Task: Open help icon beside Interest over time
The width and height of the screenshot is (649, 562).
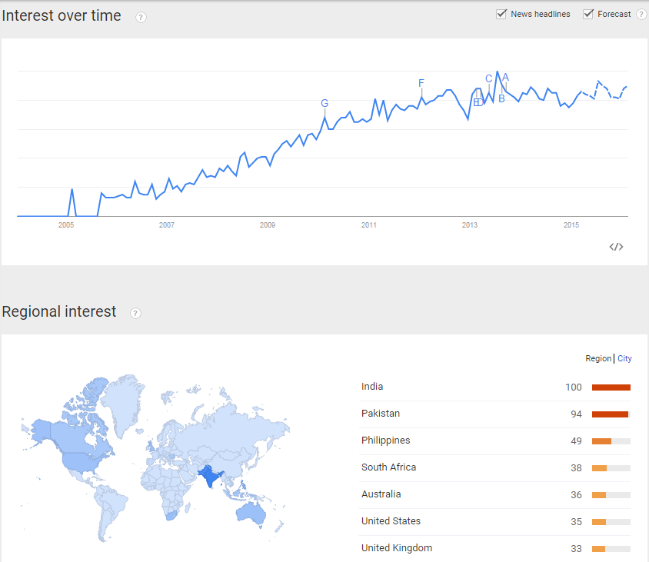Action: 141,18
